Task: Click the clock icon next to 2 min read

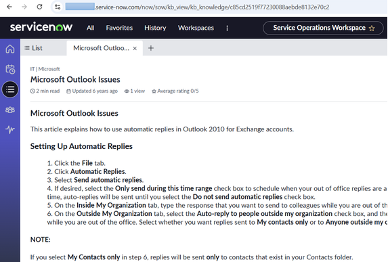Action: pos(33,91)
